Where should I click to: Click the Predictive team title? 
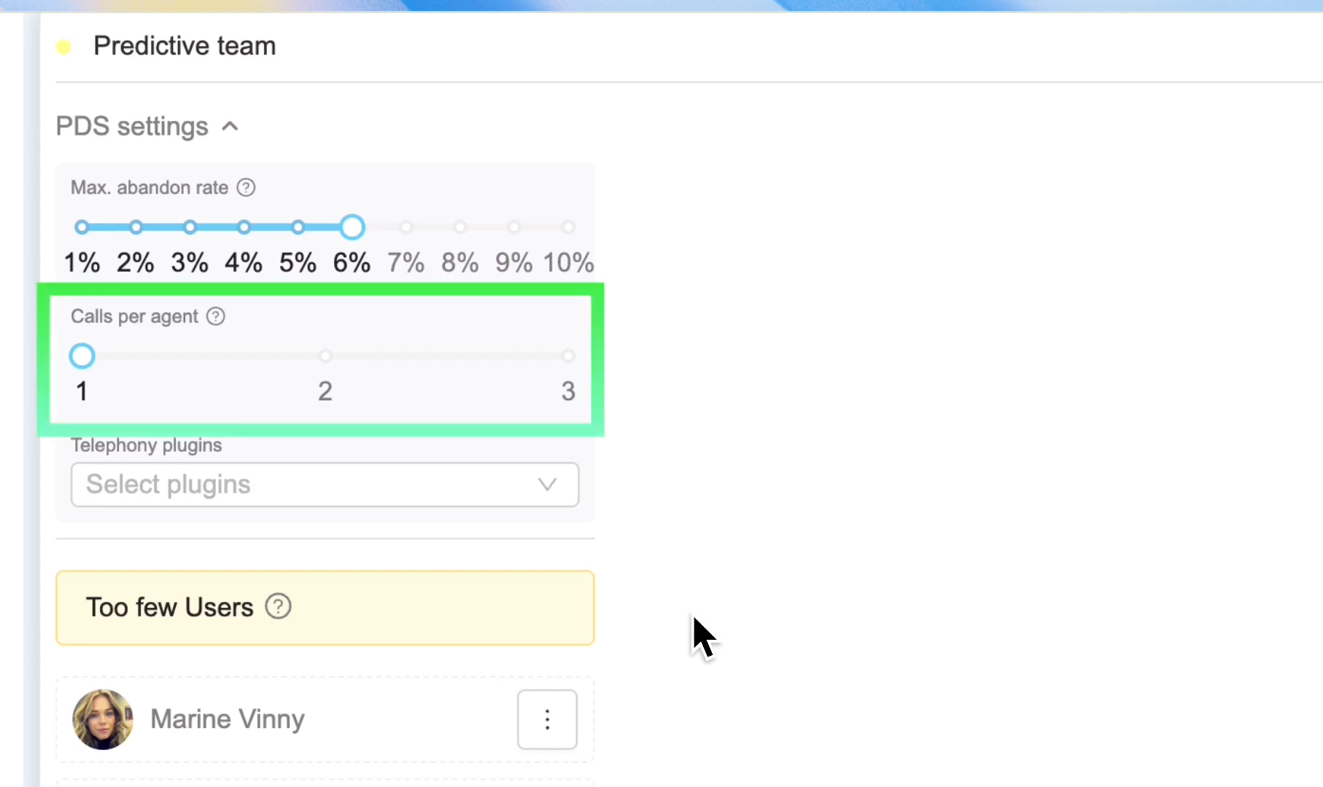(x=185, y=46)
